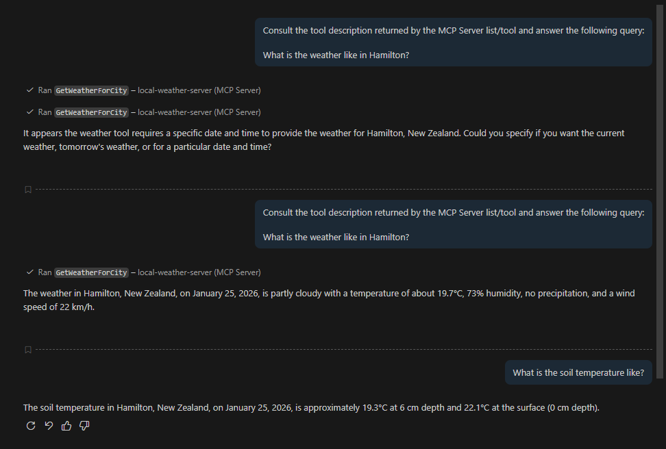Image resolution: width=666 pixels, height=449 pixels.
Task: Click the checkmark of the third GetWeatherForCity run
Action: (x=30, y=272)
